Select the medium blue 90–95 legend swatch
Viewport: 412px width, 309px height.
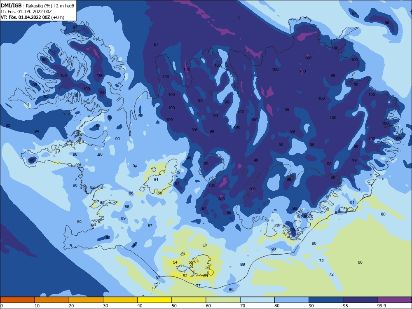[x=326, y=300]
